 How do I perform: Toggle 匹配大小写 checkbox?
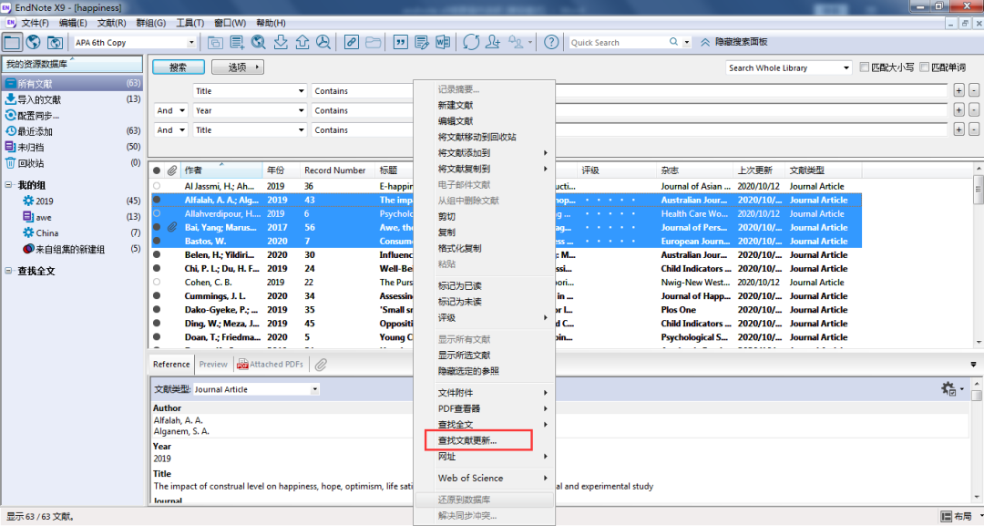click(x=864, y=67)
